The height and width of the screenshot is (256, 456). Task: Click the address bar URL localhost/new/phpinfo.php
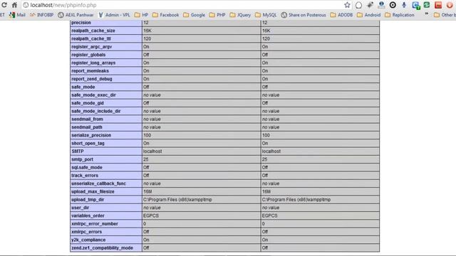(63, 5)
